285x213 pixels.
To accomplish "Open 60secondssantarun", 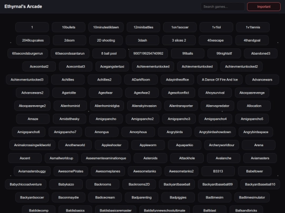I will (x=70, y=54).
